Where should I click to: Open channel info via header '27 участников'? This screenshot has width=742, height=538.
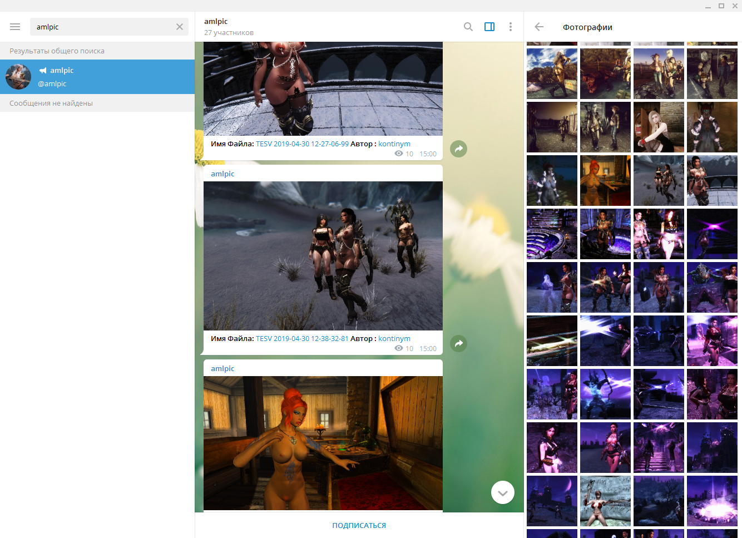coord(229,33)
